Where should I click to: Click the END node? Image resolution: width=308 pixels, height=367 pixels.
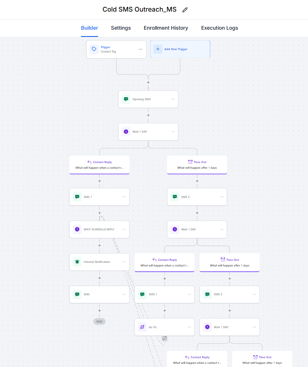pos(99,321)
